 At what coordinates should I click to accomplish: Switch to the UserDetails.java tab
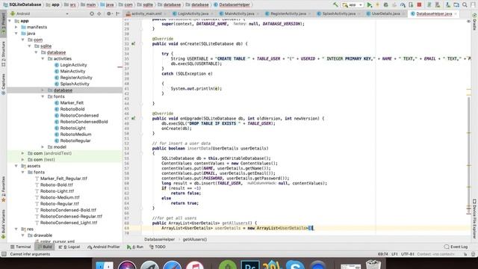coord(385,13)
